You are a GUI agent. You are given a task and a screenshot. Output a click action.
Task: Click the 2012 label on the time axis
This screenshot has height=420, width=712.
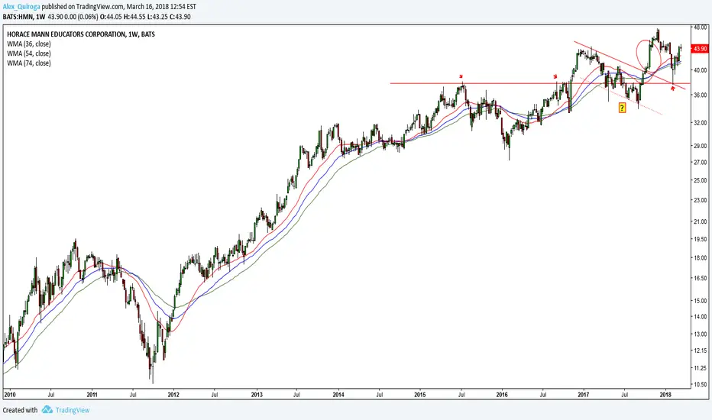click(174, 395)
